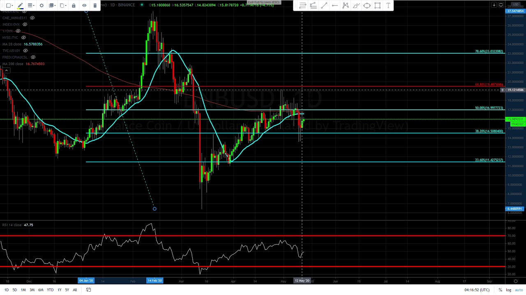Select the trend-based Fib extension tool
The height and width of the screenshot is (295, 526).
[x=313, y=5]
